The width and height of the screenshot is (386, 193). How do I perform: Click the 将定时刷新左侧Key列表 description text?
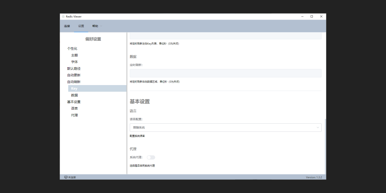[154, 44]
